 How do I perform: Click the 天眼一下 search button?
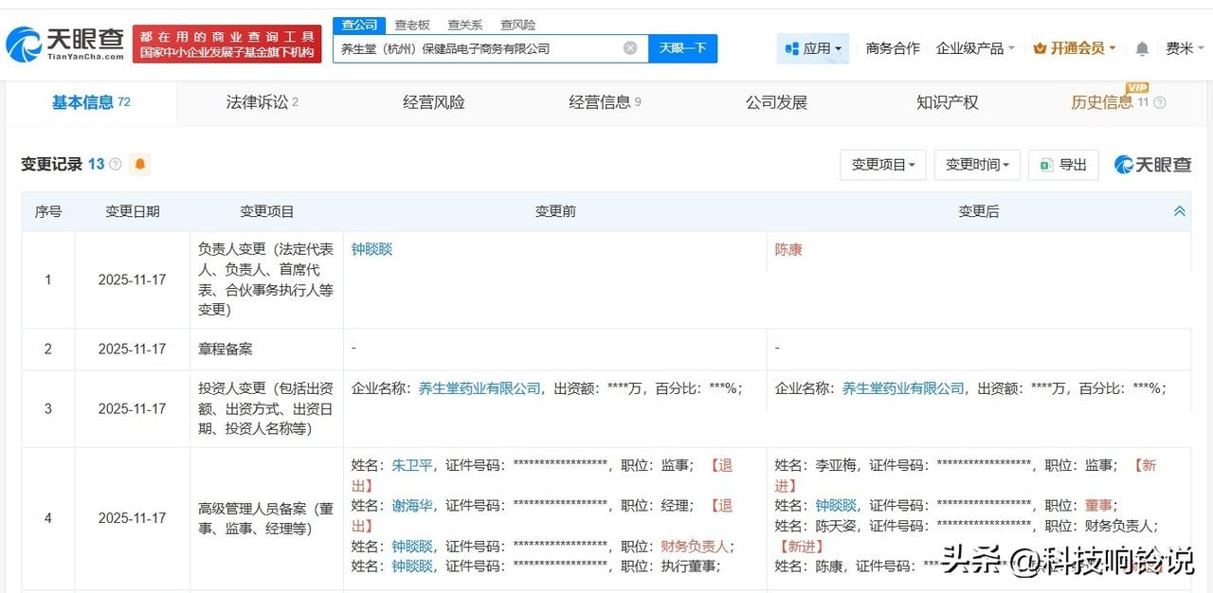tap(682, 48)
